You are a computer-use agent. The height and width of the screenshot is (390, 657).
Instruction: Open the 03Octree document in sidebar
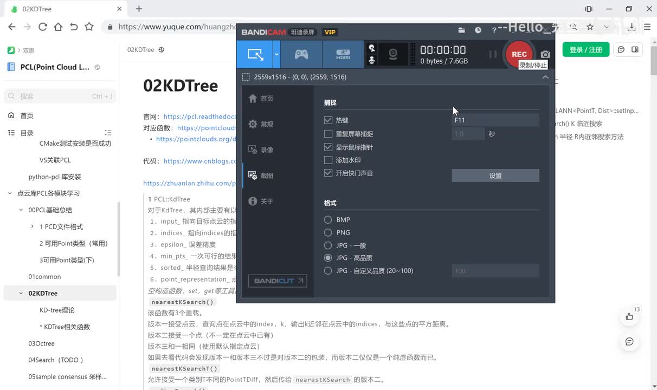tap(42, 343)
